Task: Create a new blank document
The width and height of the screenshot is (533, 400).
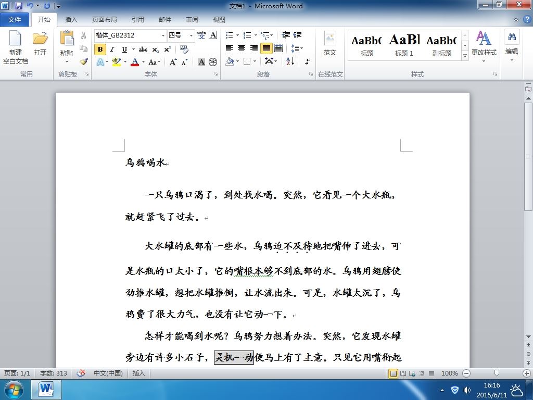Action: pos(15,47)
